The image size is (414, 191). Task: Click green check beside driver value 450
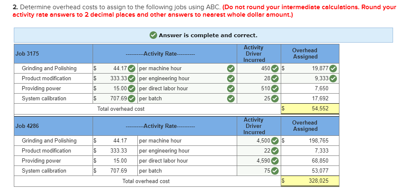[x=275, y=69]
